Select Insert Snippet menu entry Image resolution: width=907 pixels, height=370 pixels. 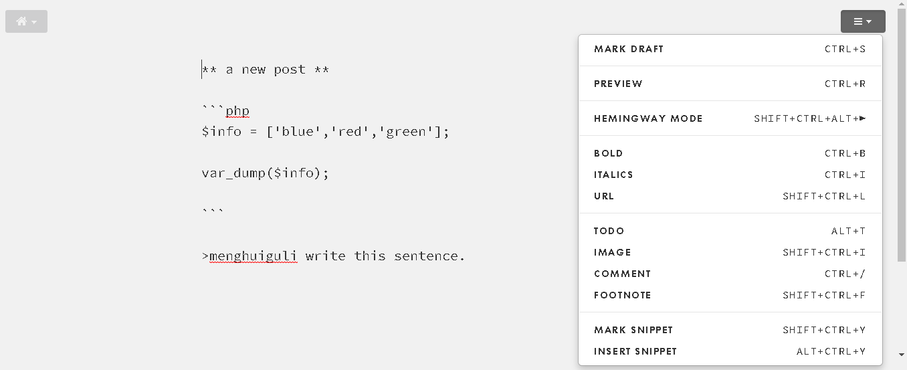click(730, 351)
